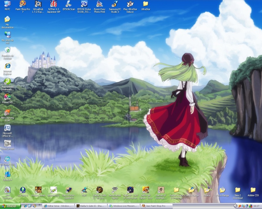
Task: Select the Mis documentos folder
Action: (x=7, y=22)
